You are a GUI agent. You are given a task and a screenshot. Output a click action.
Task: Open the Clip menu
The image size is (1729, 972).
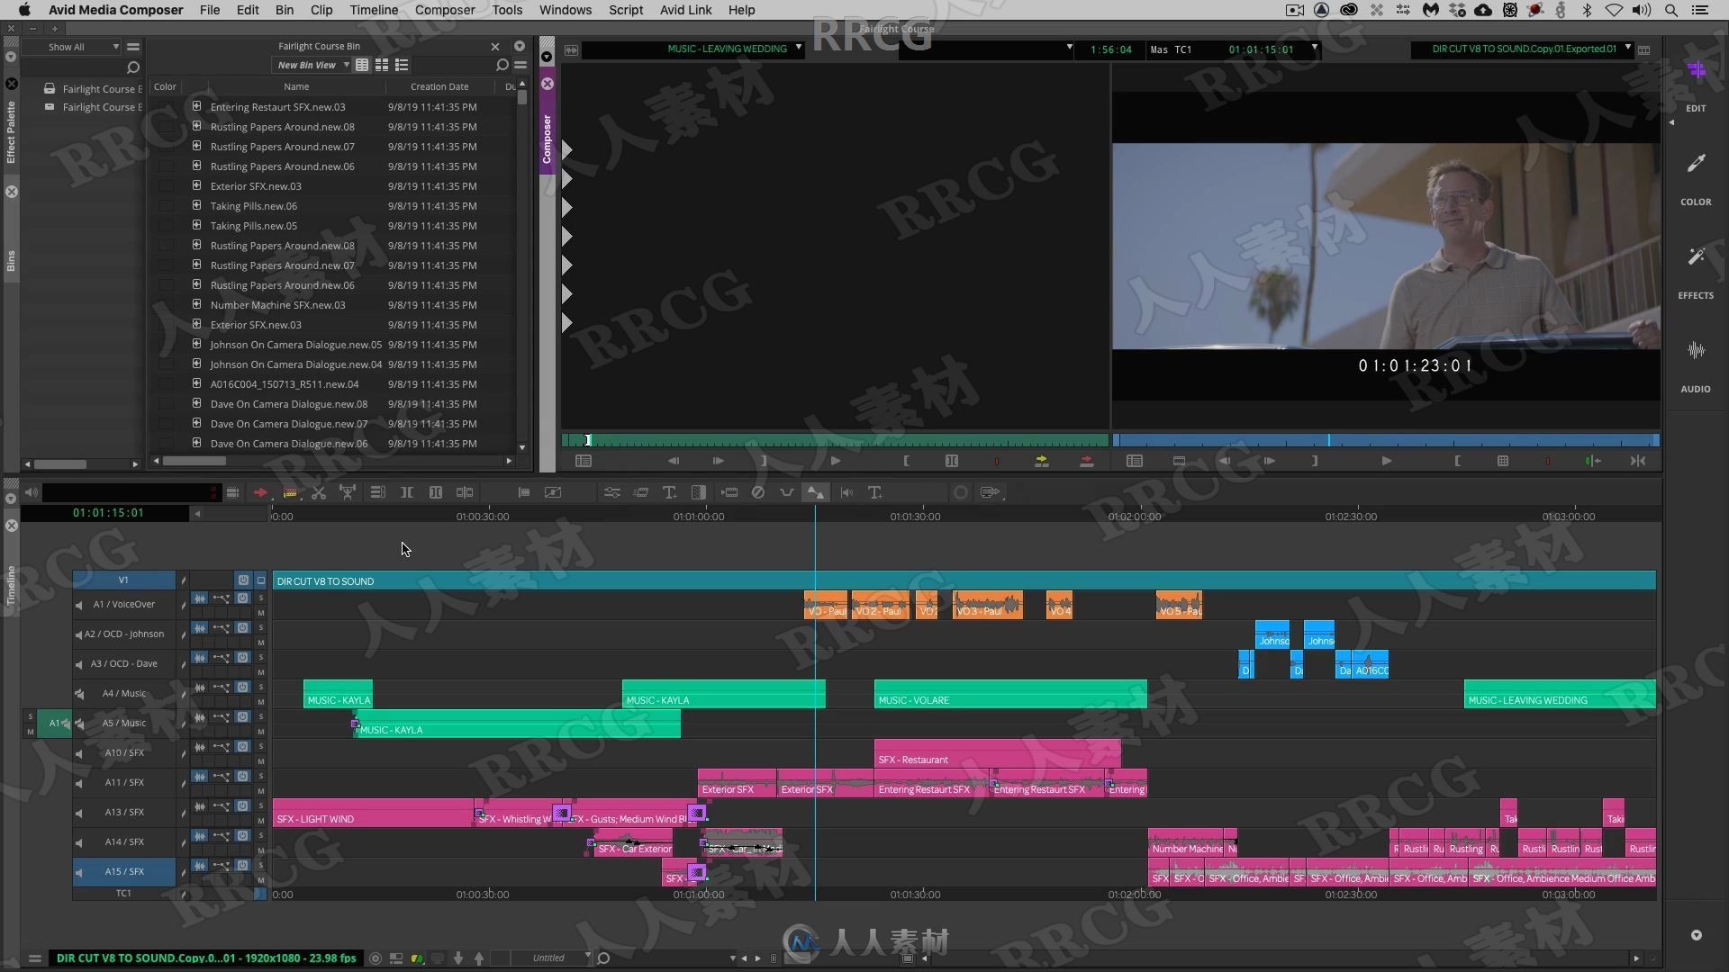tap(321, 10)
